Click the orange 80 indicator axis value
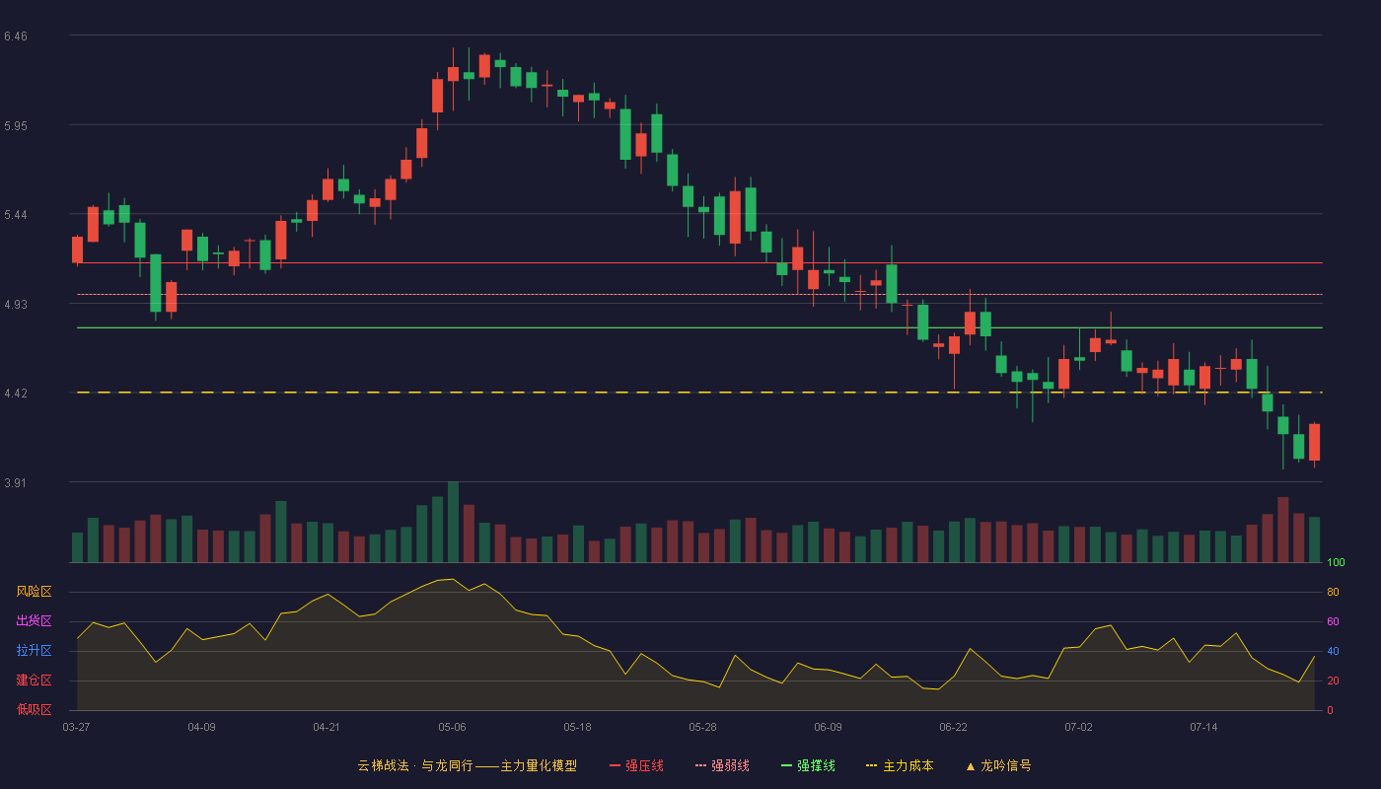Screen dimensions: 1381x789 [x=1333, y=593]
